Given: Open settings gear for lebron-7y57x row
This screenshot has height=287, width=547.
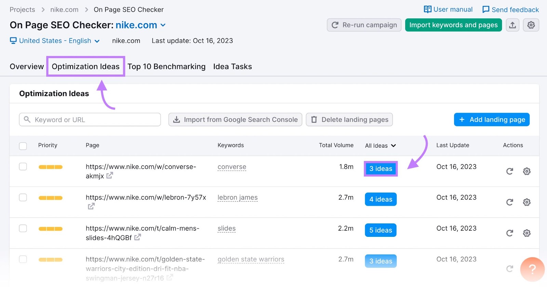Looking at the screenshot, I should tap(527, 202).
